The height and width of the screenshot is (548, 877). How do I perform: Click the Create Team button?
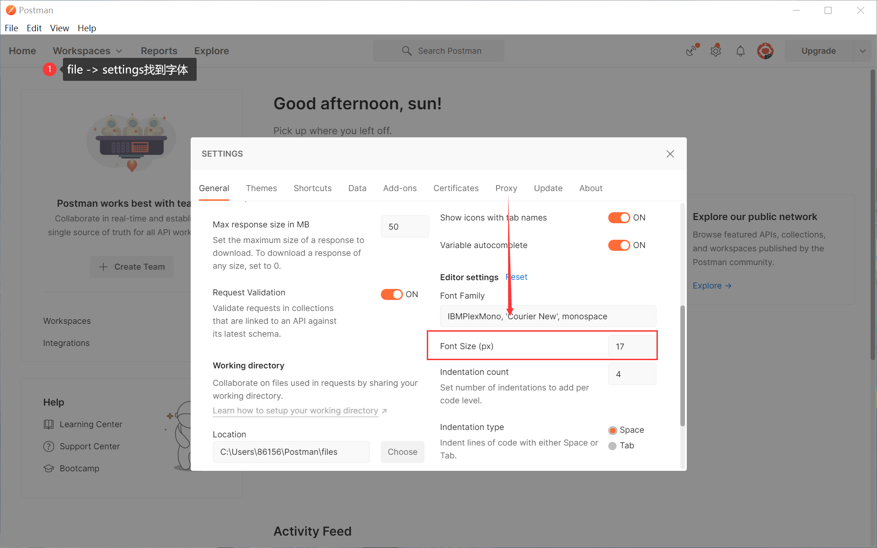click(131, 267)
